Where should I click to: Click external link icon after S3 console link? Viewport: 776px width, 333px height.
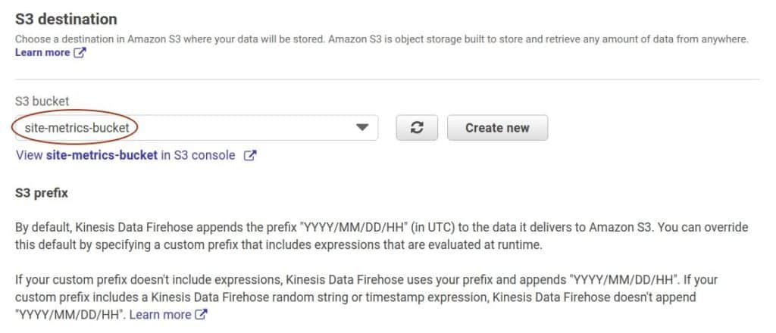coord(250,156)
